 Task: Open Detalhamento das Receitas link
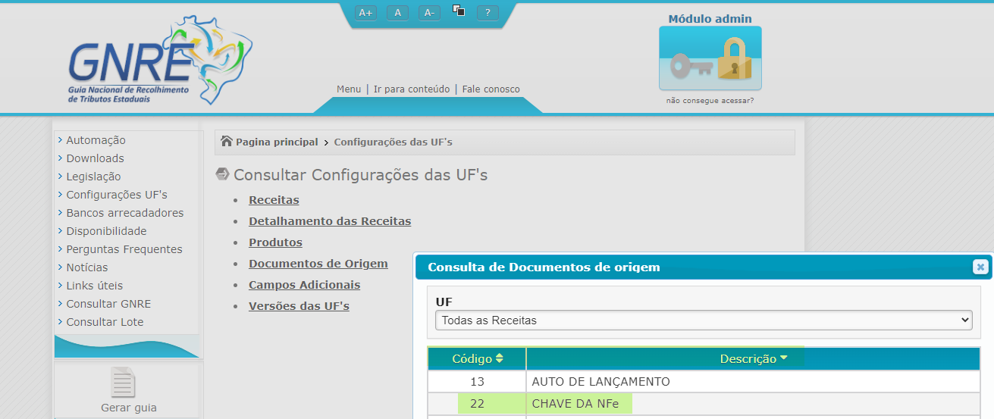pos(330,221)
